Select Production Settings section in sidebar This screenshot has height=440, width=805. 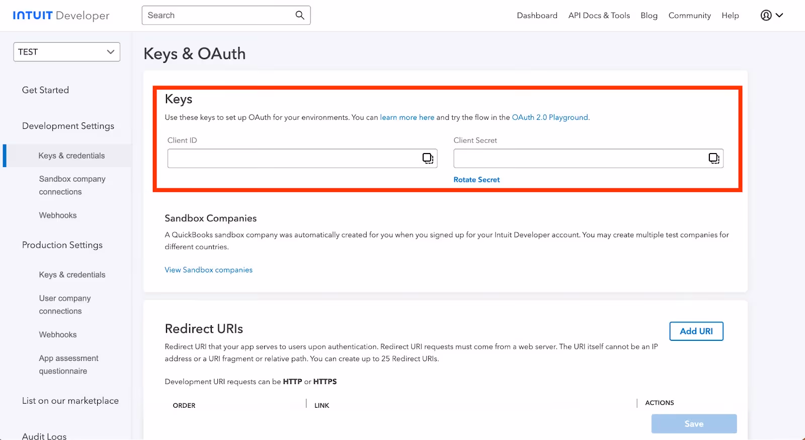pyautogui.click(x=62, y=245)
